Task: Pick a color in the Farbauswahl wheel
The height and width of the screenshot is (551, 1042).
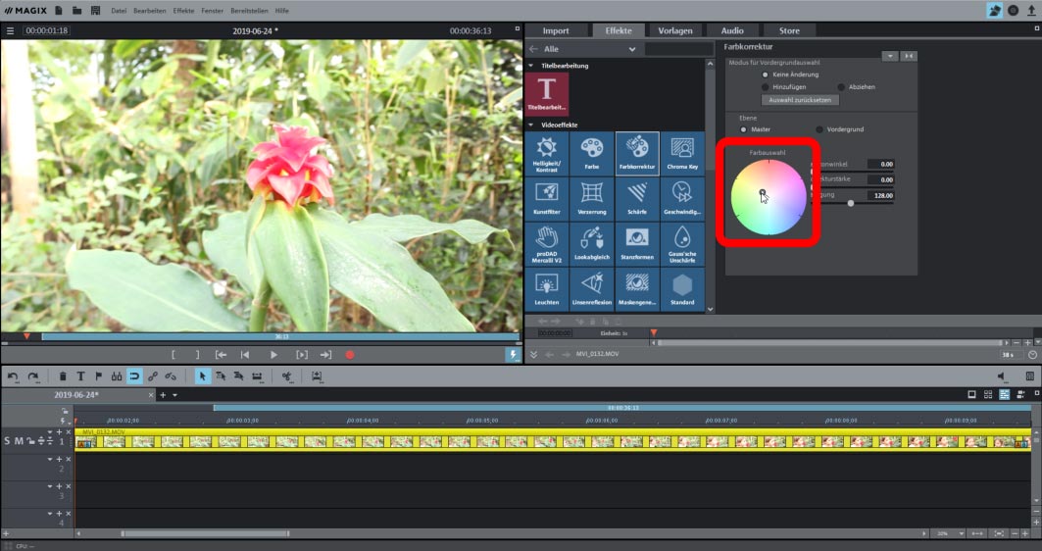Action: (769, 197)
